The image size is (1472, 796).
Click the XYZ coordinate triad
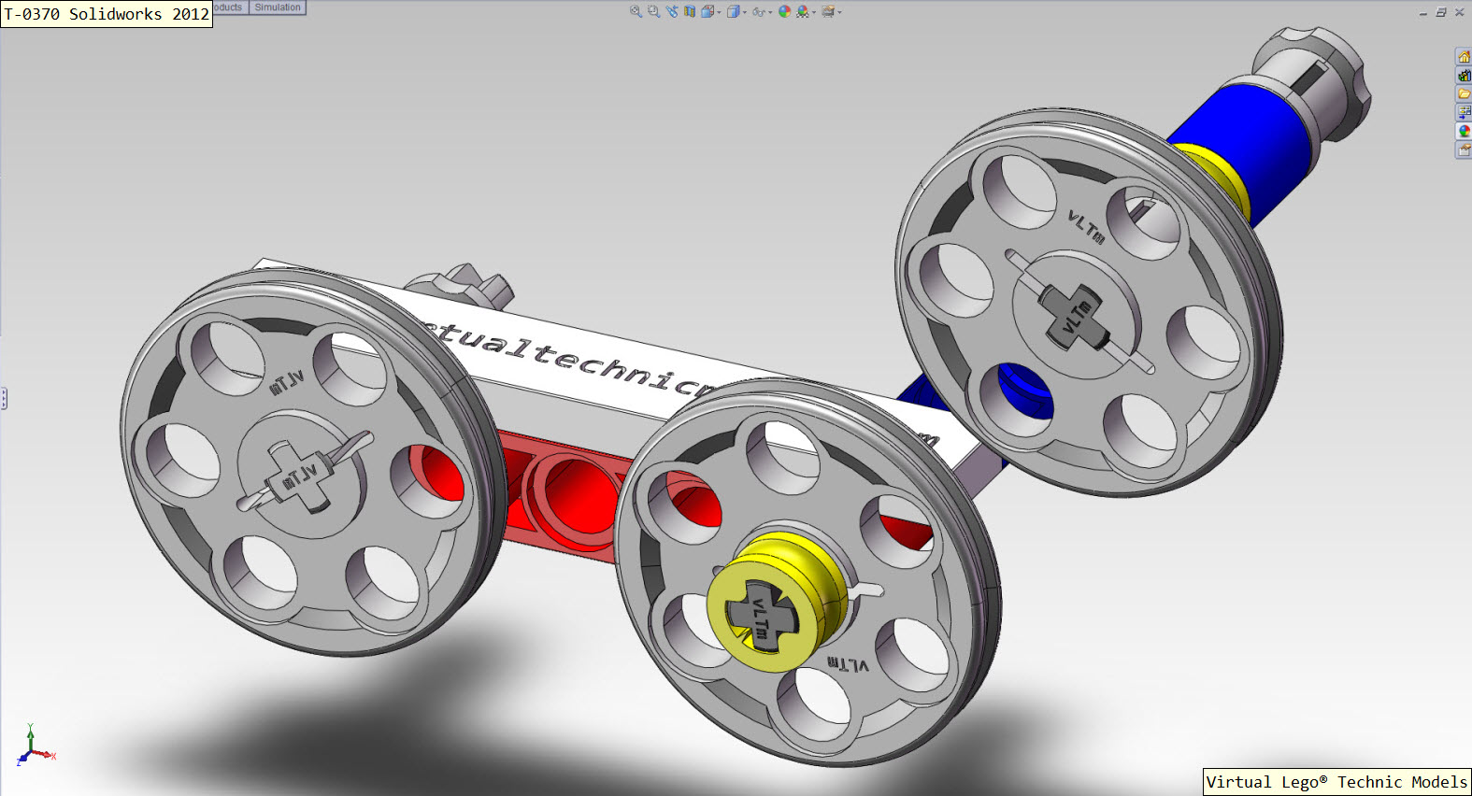coord(34,746)
